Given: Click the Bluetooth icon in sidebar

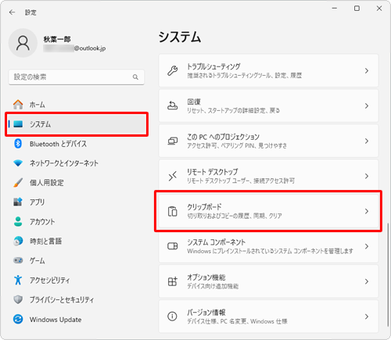Looking at the screenshot, I should coord(18,144).
